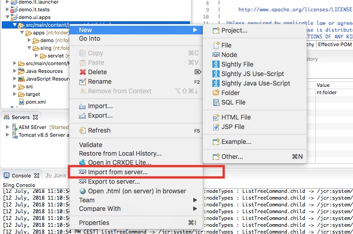353x234 pixels.
Task: Create a new HTML File
Action: (x=255, y=117)
